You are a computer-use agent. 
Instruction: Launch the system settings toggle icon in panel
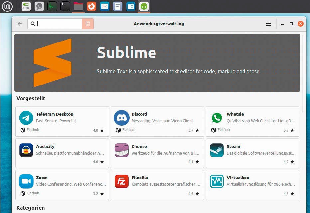(26, 6)
